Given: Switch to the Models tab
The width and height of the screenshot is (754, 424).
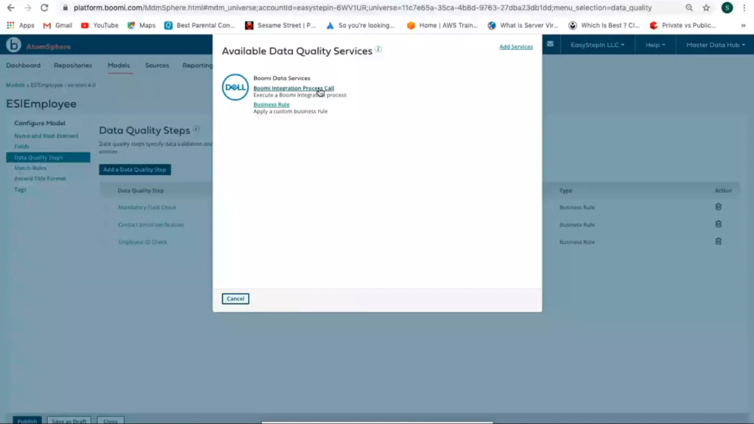Looking at the screenshot, I should [x=119, y=65].
